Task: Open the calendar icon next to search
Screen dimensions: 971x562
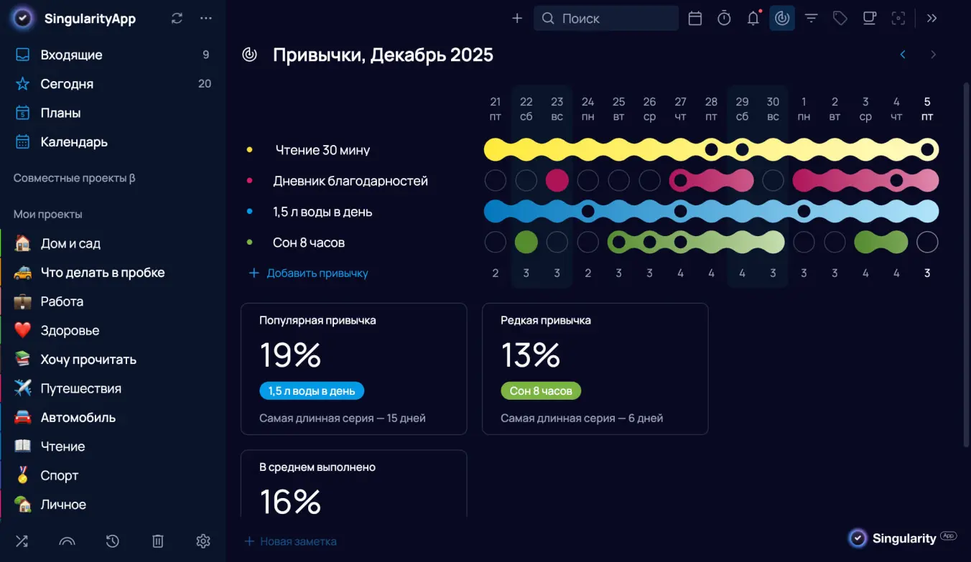Action: point(694,18)
